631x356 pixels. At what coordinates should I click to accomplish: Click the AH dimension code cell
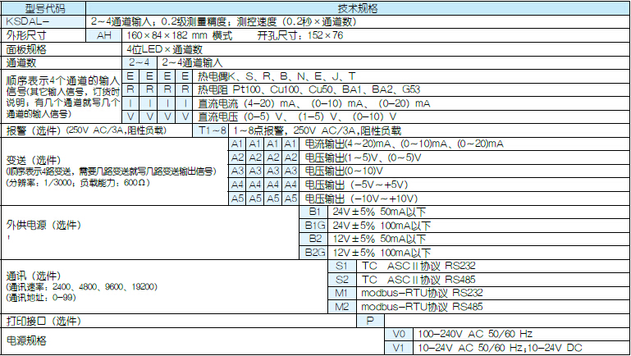pyautogui.click(x=104, y=36)
